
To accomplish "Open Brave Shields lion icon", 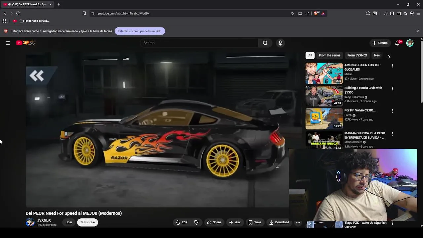I will pyautogui.click(x=316, y=13).
